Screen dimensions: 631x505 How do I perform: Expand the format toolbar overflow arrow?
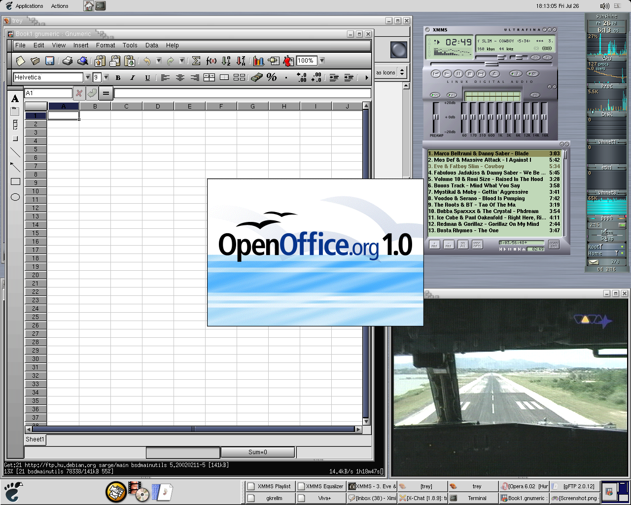pos(366,77)
